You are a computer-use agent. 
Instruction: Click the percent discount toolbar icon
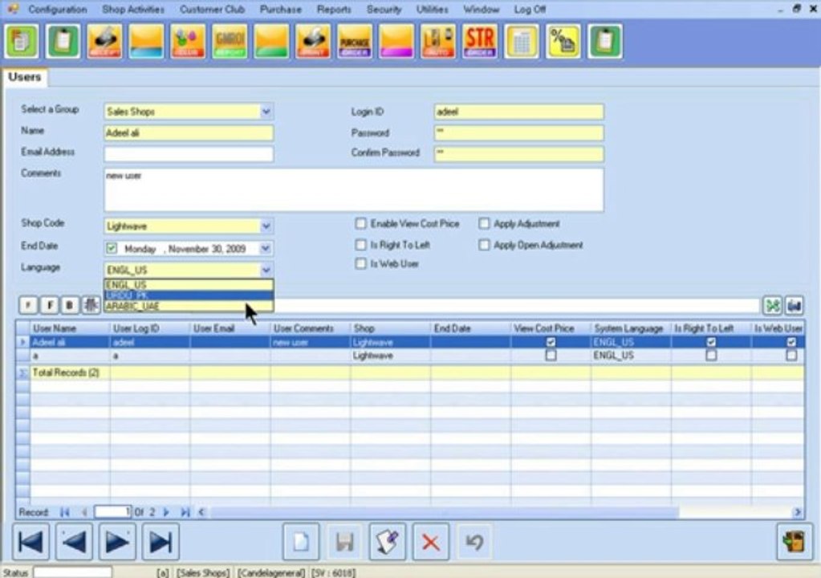pyautogui.click(x=563, y=41)
